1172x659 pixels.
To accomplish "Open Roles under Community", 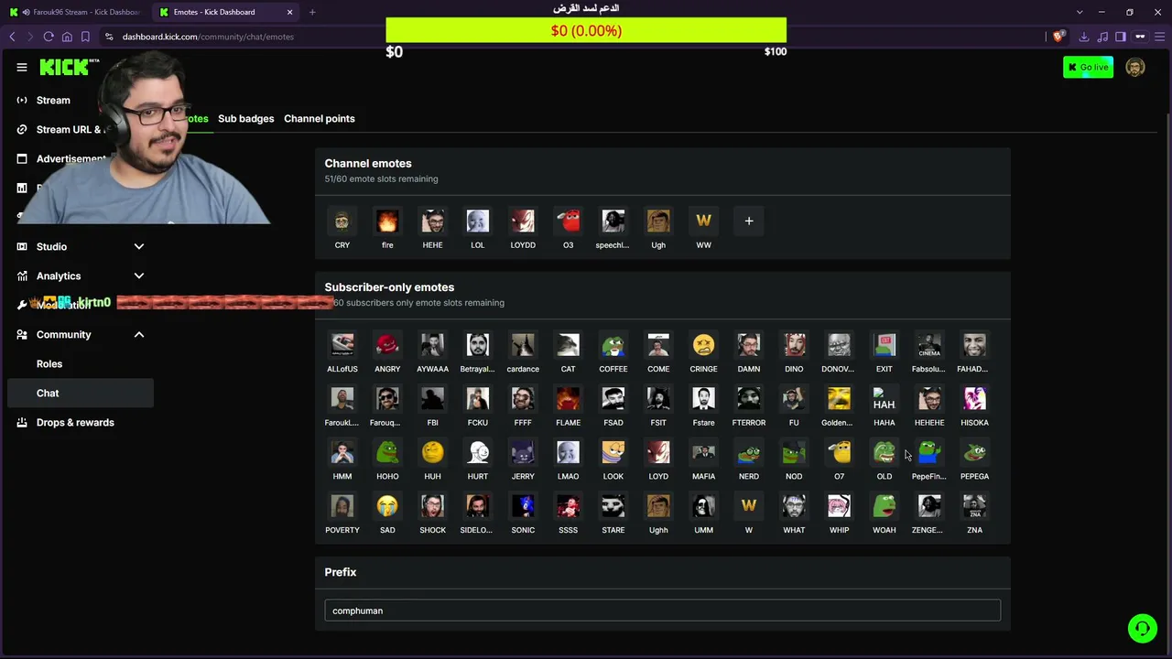I will tap(49, 363).
